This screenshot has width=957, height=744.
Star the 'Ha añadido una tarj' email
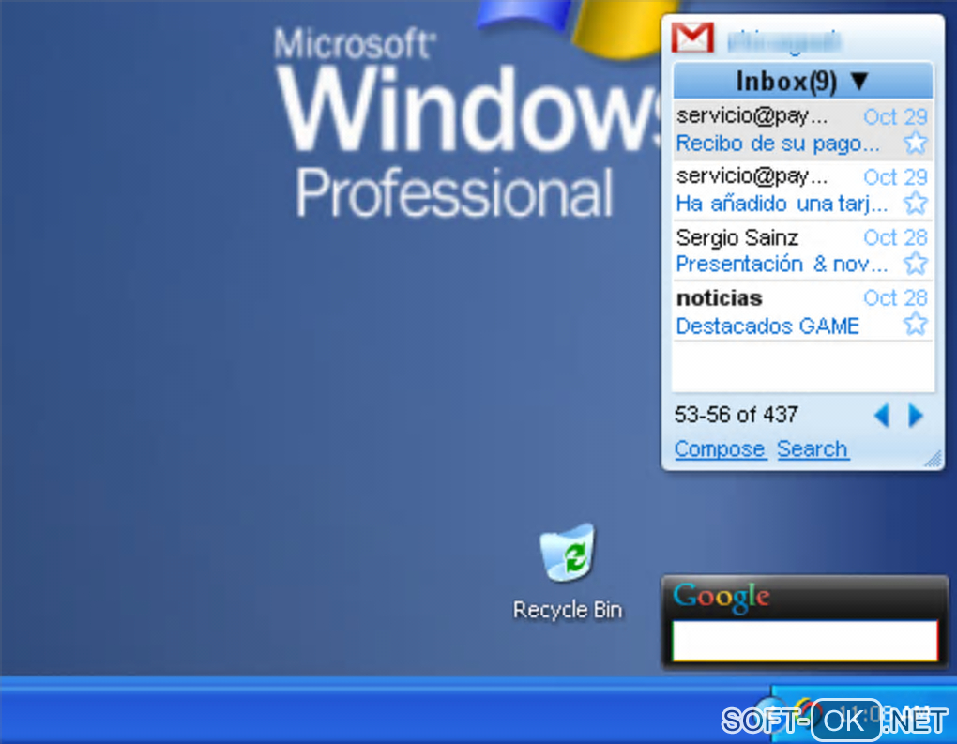[x=916, y=204]
